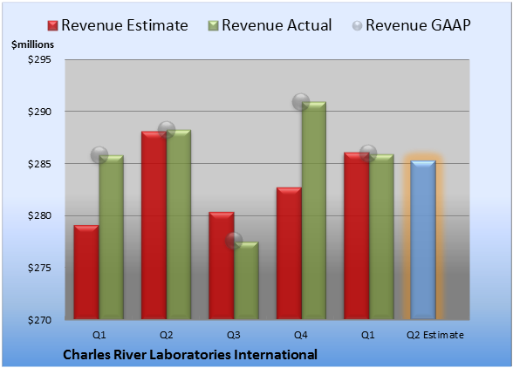
Task: Click the green Revenue Actual legend swatch
Action: [213, 25]
